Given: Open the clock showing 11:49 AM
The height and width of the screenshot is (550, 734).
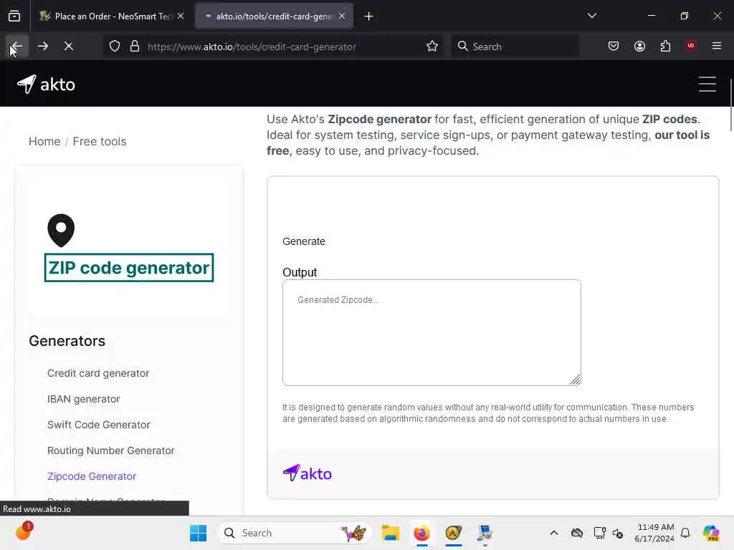Looking at the screenshot, I should pyautogui.click(x=655, y=533).
